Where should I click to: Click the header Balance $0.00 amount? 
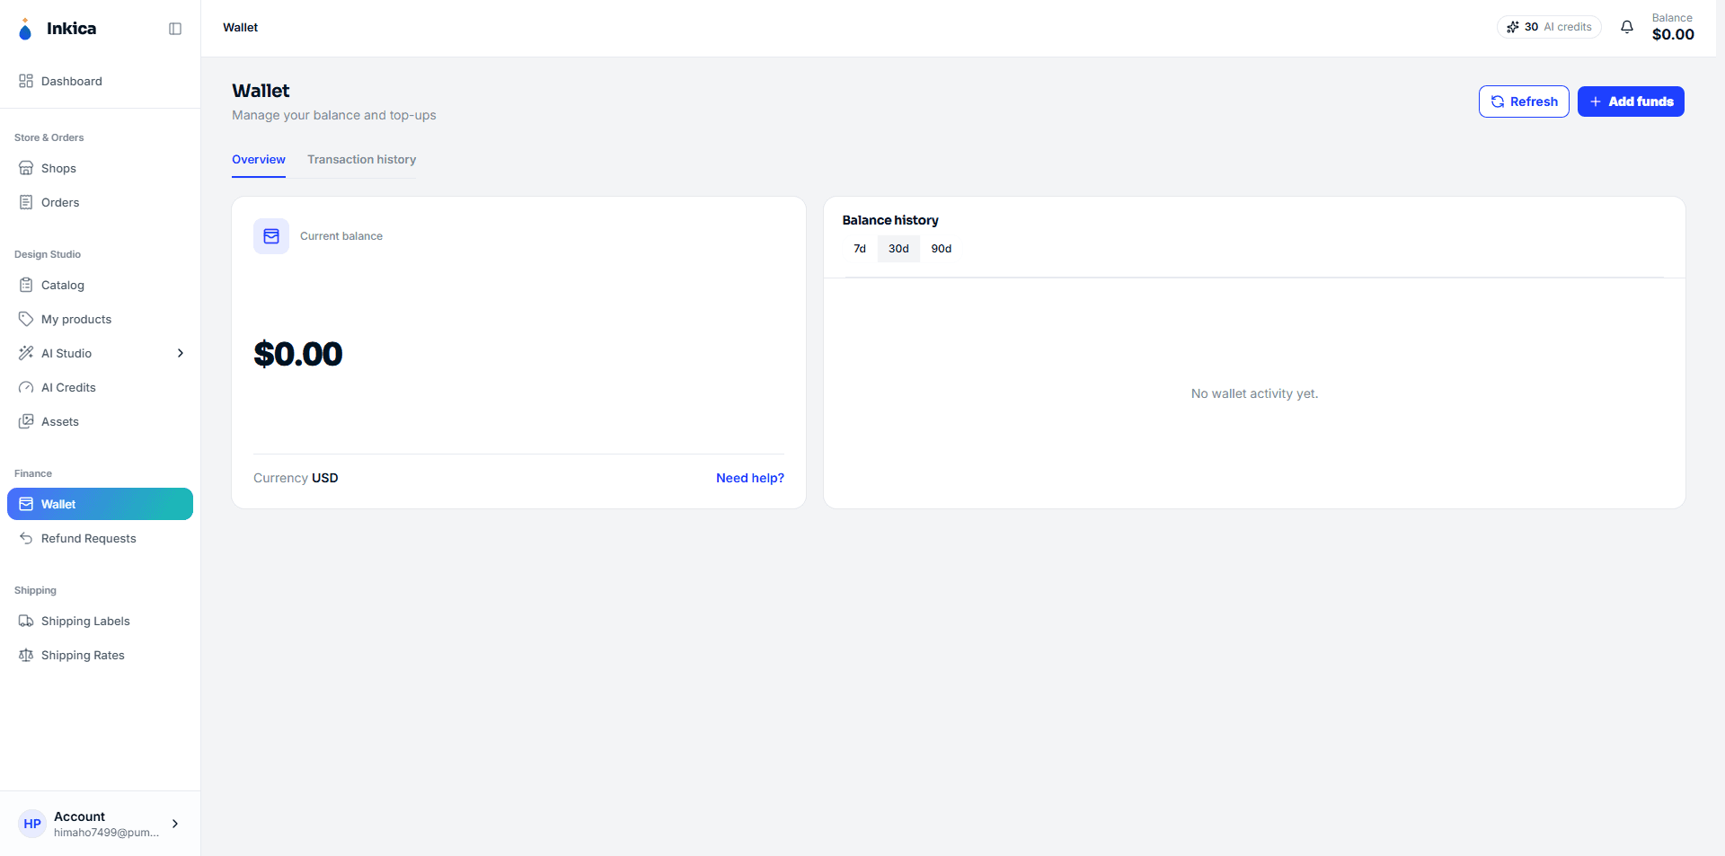pos(1673,34)
